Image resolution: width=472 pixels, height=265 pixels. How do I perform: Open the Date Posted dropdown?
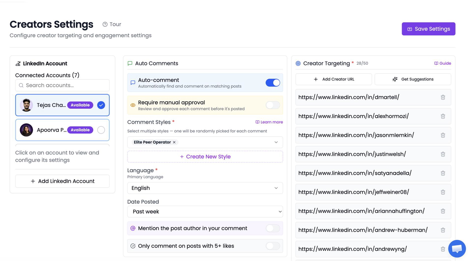[205, 212]
